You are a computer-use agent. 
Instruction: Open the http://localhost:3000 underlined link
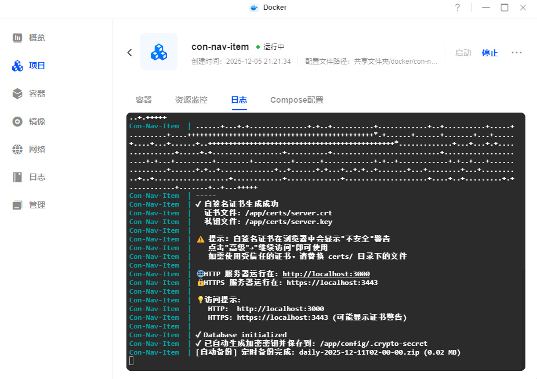pyautogui.click(x=326, y=274)
